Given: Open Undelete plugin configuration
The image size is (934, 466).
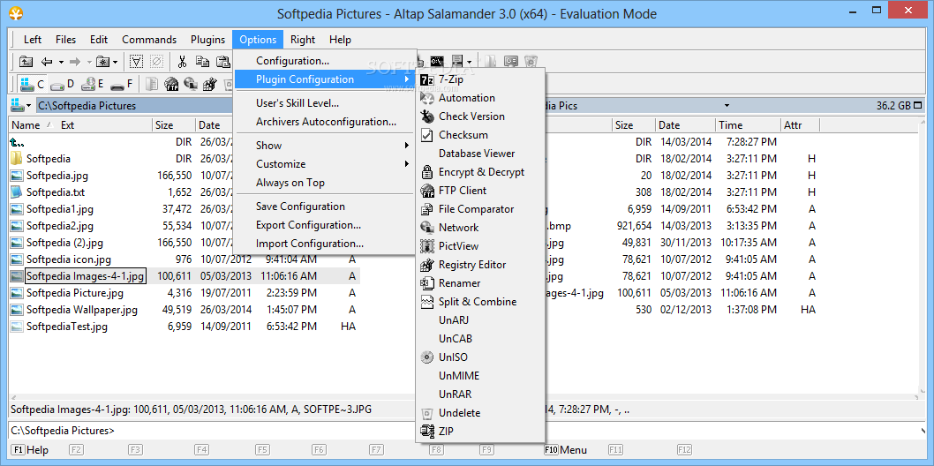Looking at the screenshot, I should coord(480,412).
